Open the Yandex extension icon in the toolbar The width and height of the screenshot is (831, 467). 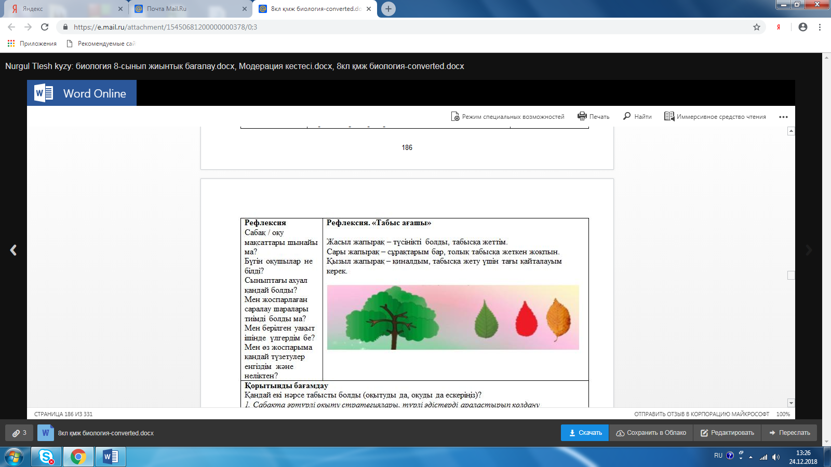point(779,27)
